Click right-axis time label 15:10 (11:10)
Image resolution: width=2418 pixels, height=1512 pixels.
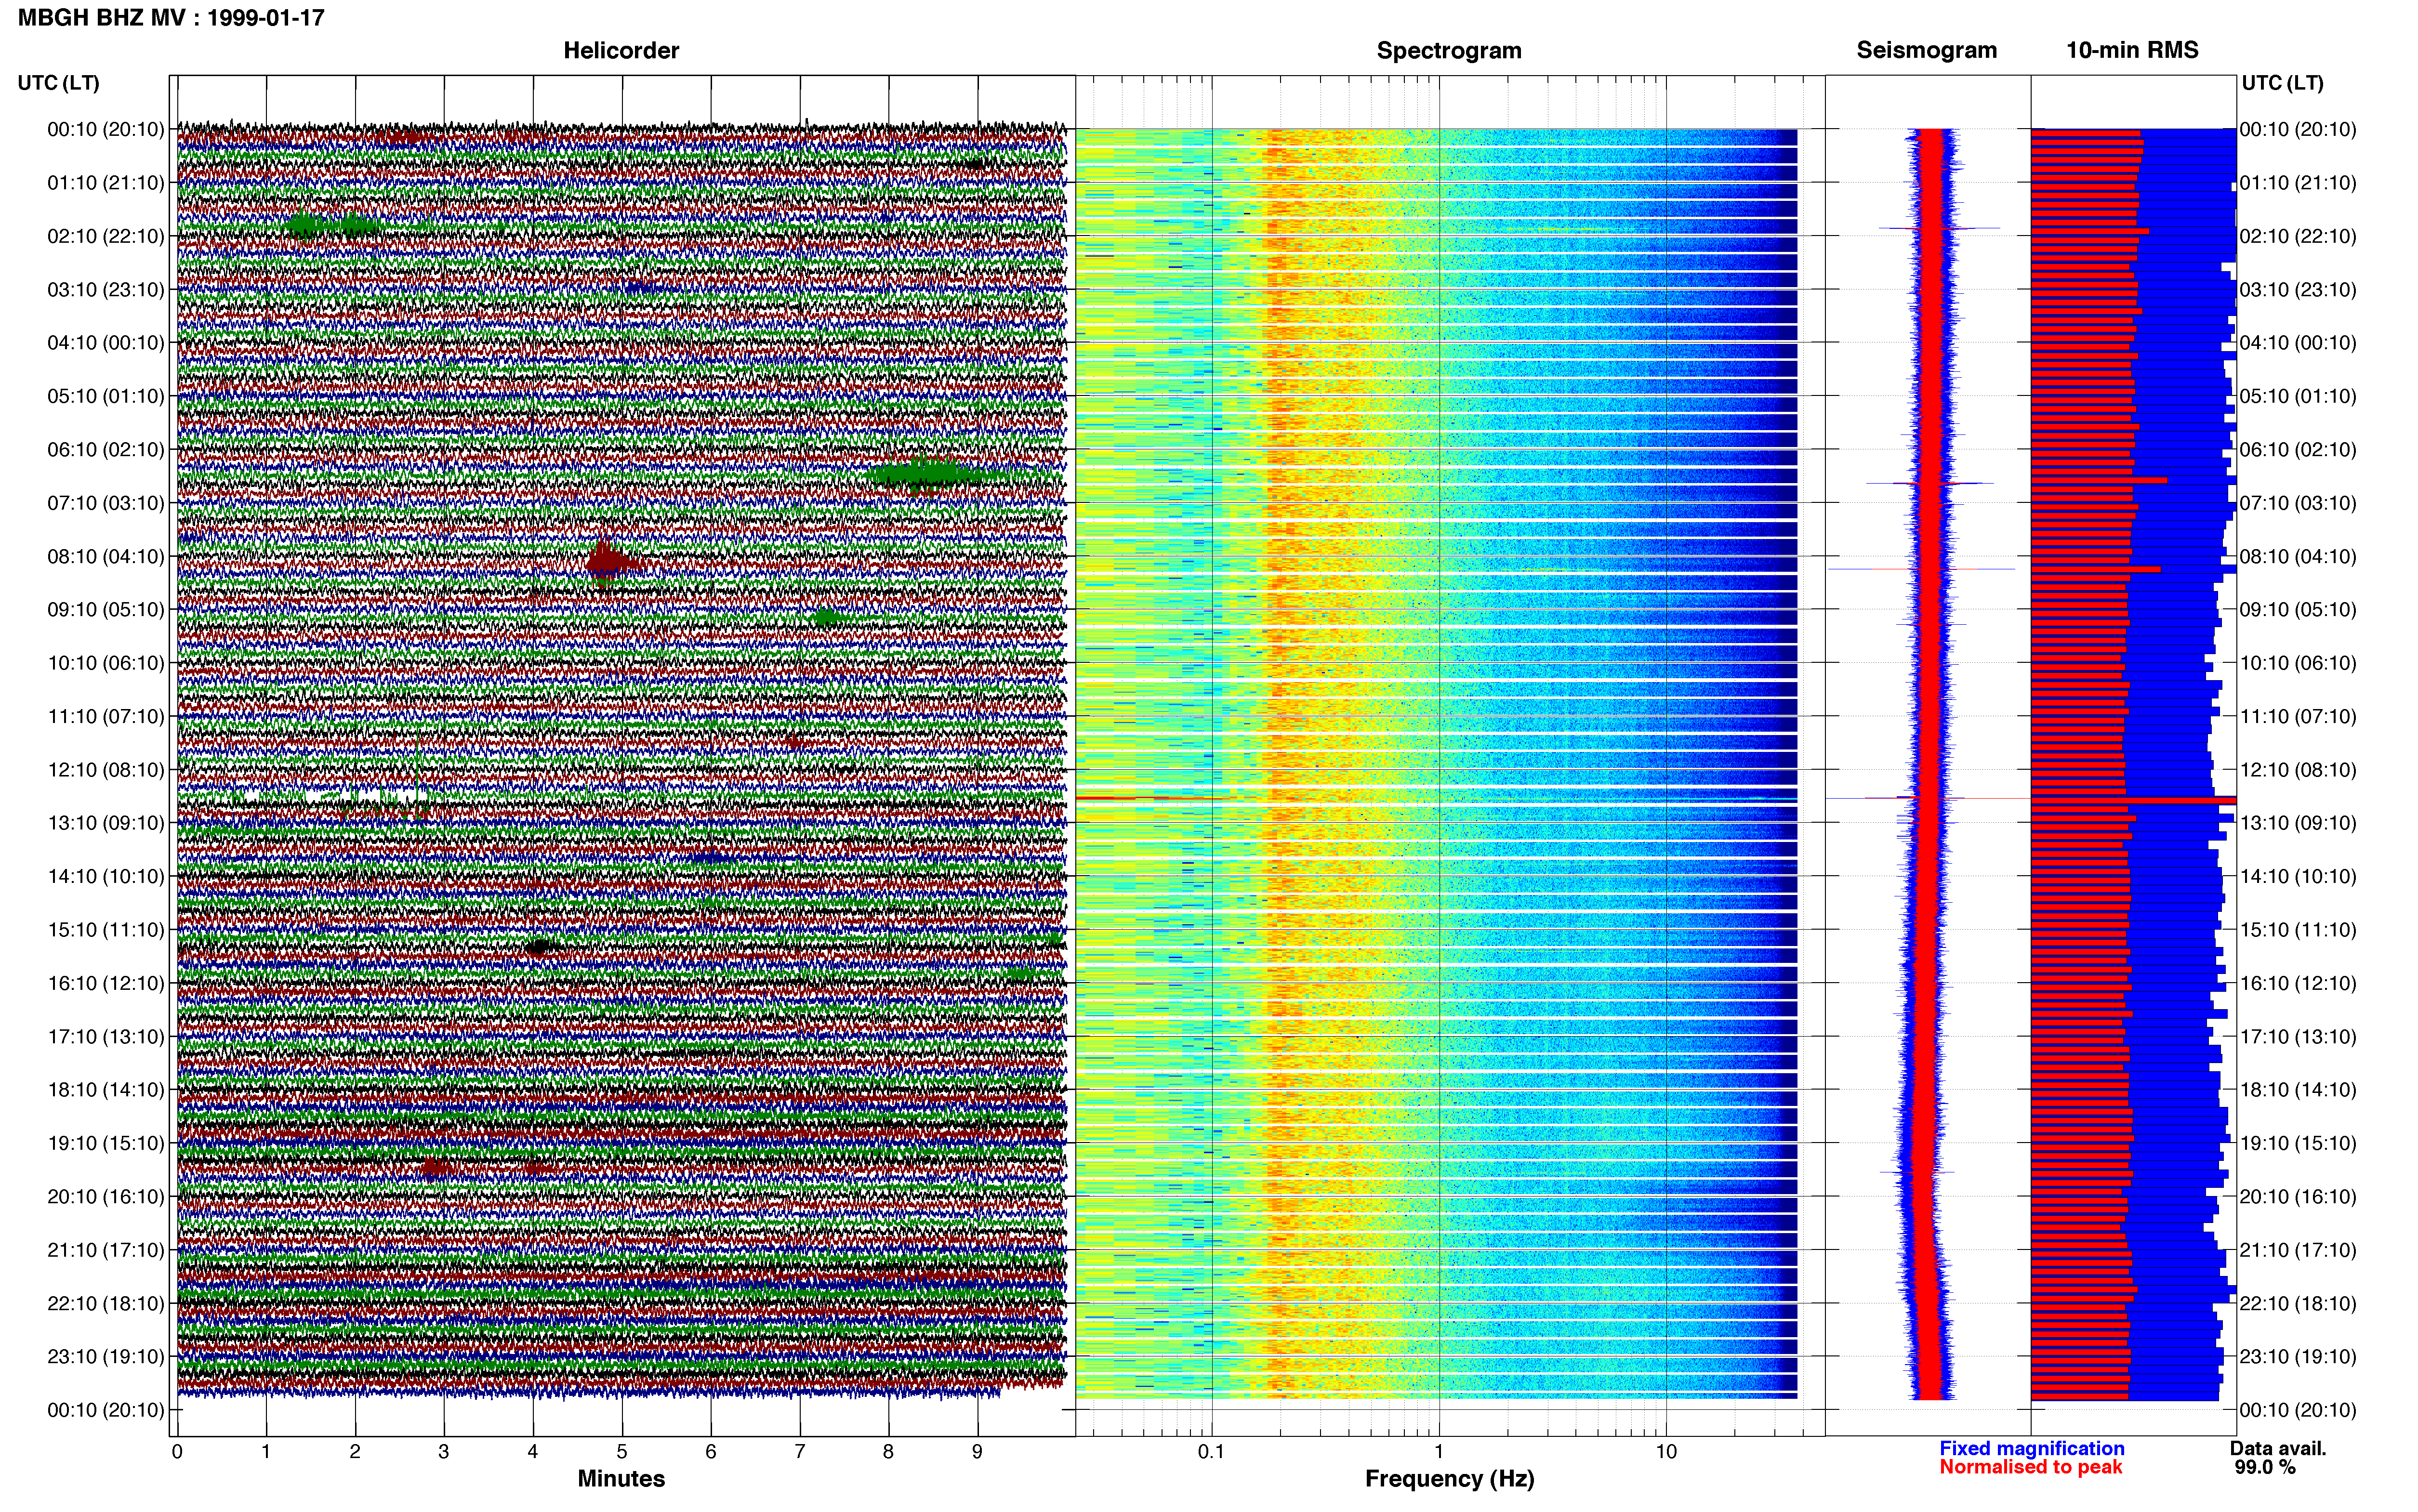coord(2298,930)
